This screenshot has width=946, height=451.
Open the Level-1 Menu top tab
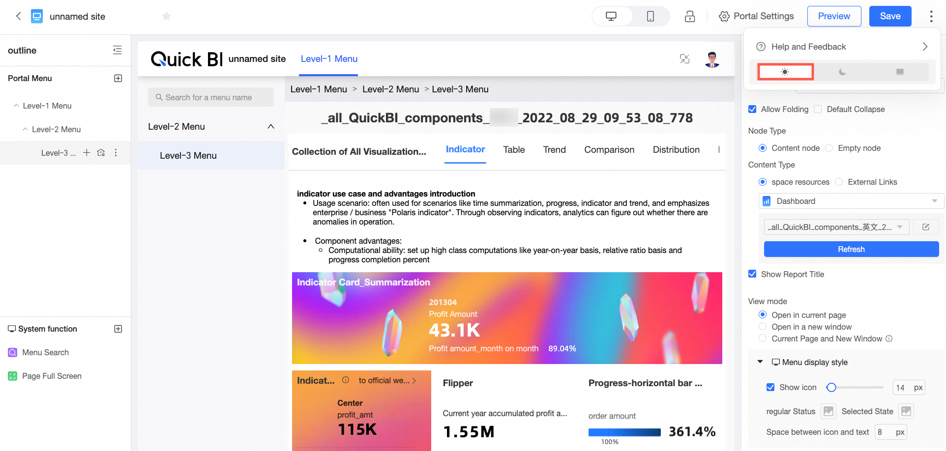coord(329,58)
